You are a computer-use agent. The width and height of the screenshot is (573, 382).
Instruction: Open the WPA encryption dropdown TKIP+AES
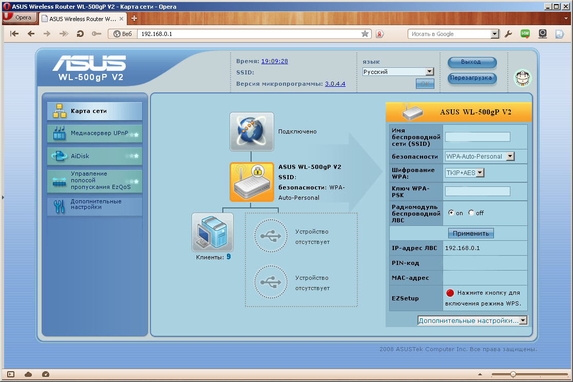pos(465,173)
